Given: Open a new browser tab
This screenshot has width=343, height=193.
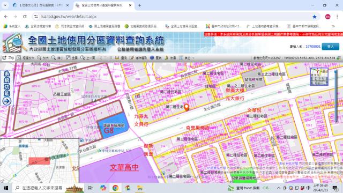Looking at the screenshot, I should click(x=139, y=5).
